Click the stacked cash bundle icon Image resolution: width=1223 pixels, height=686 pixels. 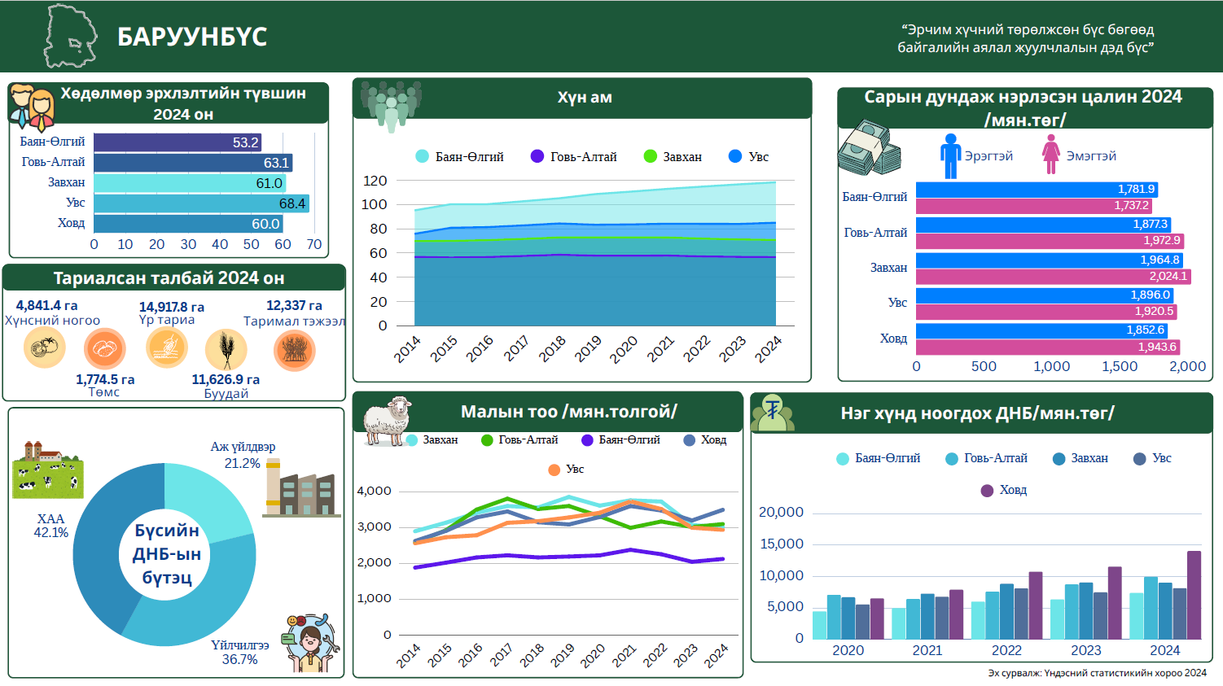pyautogui.click(x=869, y=148)
